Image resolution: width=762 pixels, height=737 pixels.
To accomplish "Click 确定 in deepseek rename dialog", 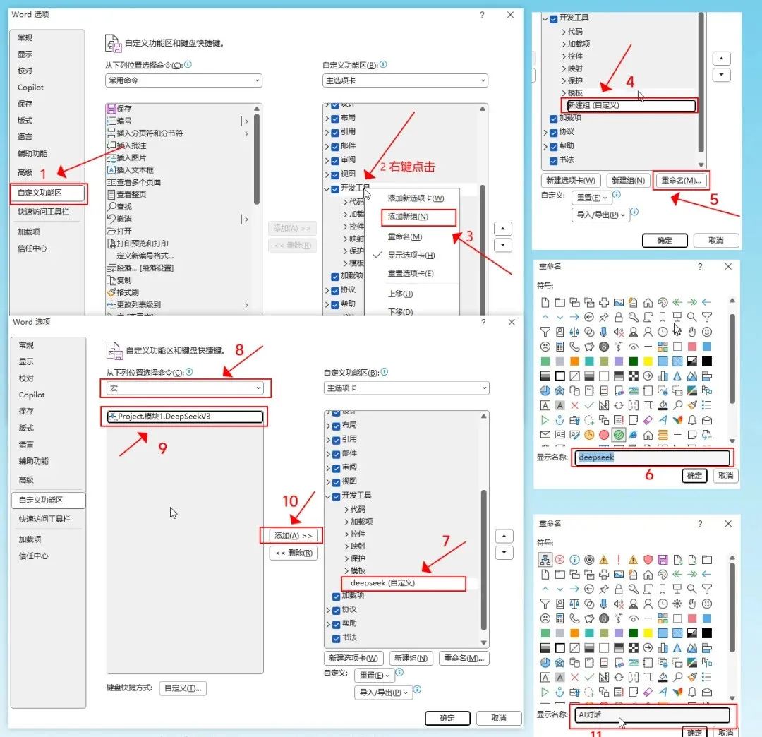I will pos(694,476).
